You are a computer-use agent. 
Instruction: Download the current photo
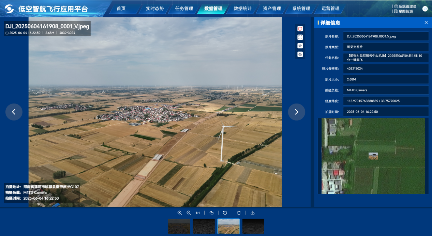point(253,213)
